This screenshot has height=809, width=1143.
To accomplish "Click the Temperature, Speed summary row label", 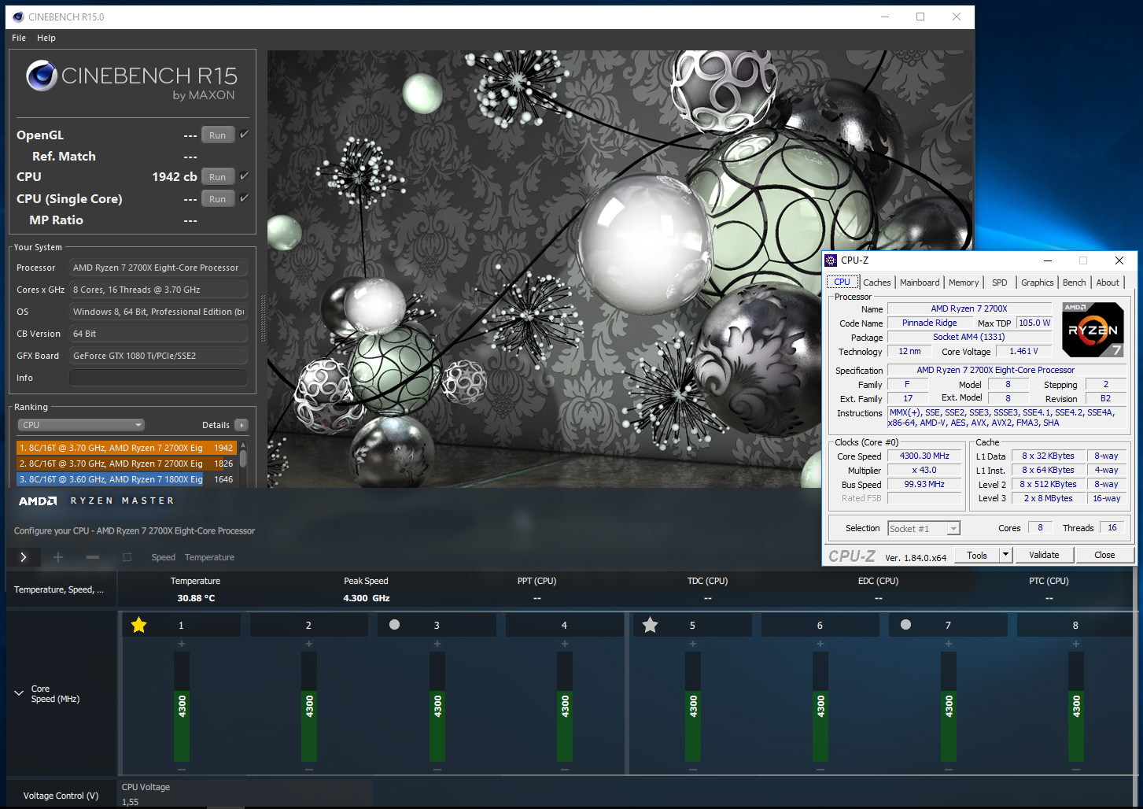I will point(59,589).
